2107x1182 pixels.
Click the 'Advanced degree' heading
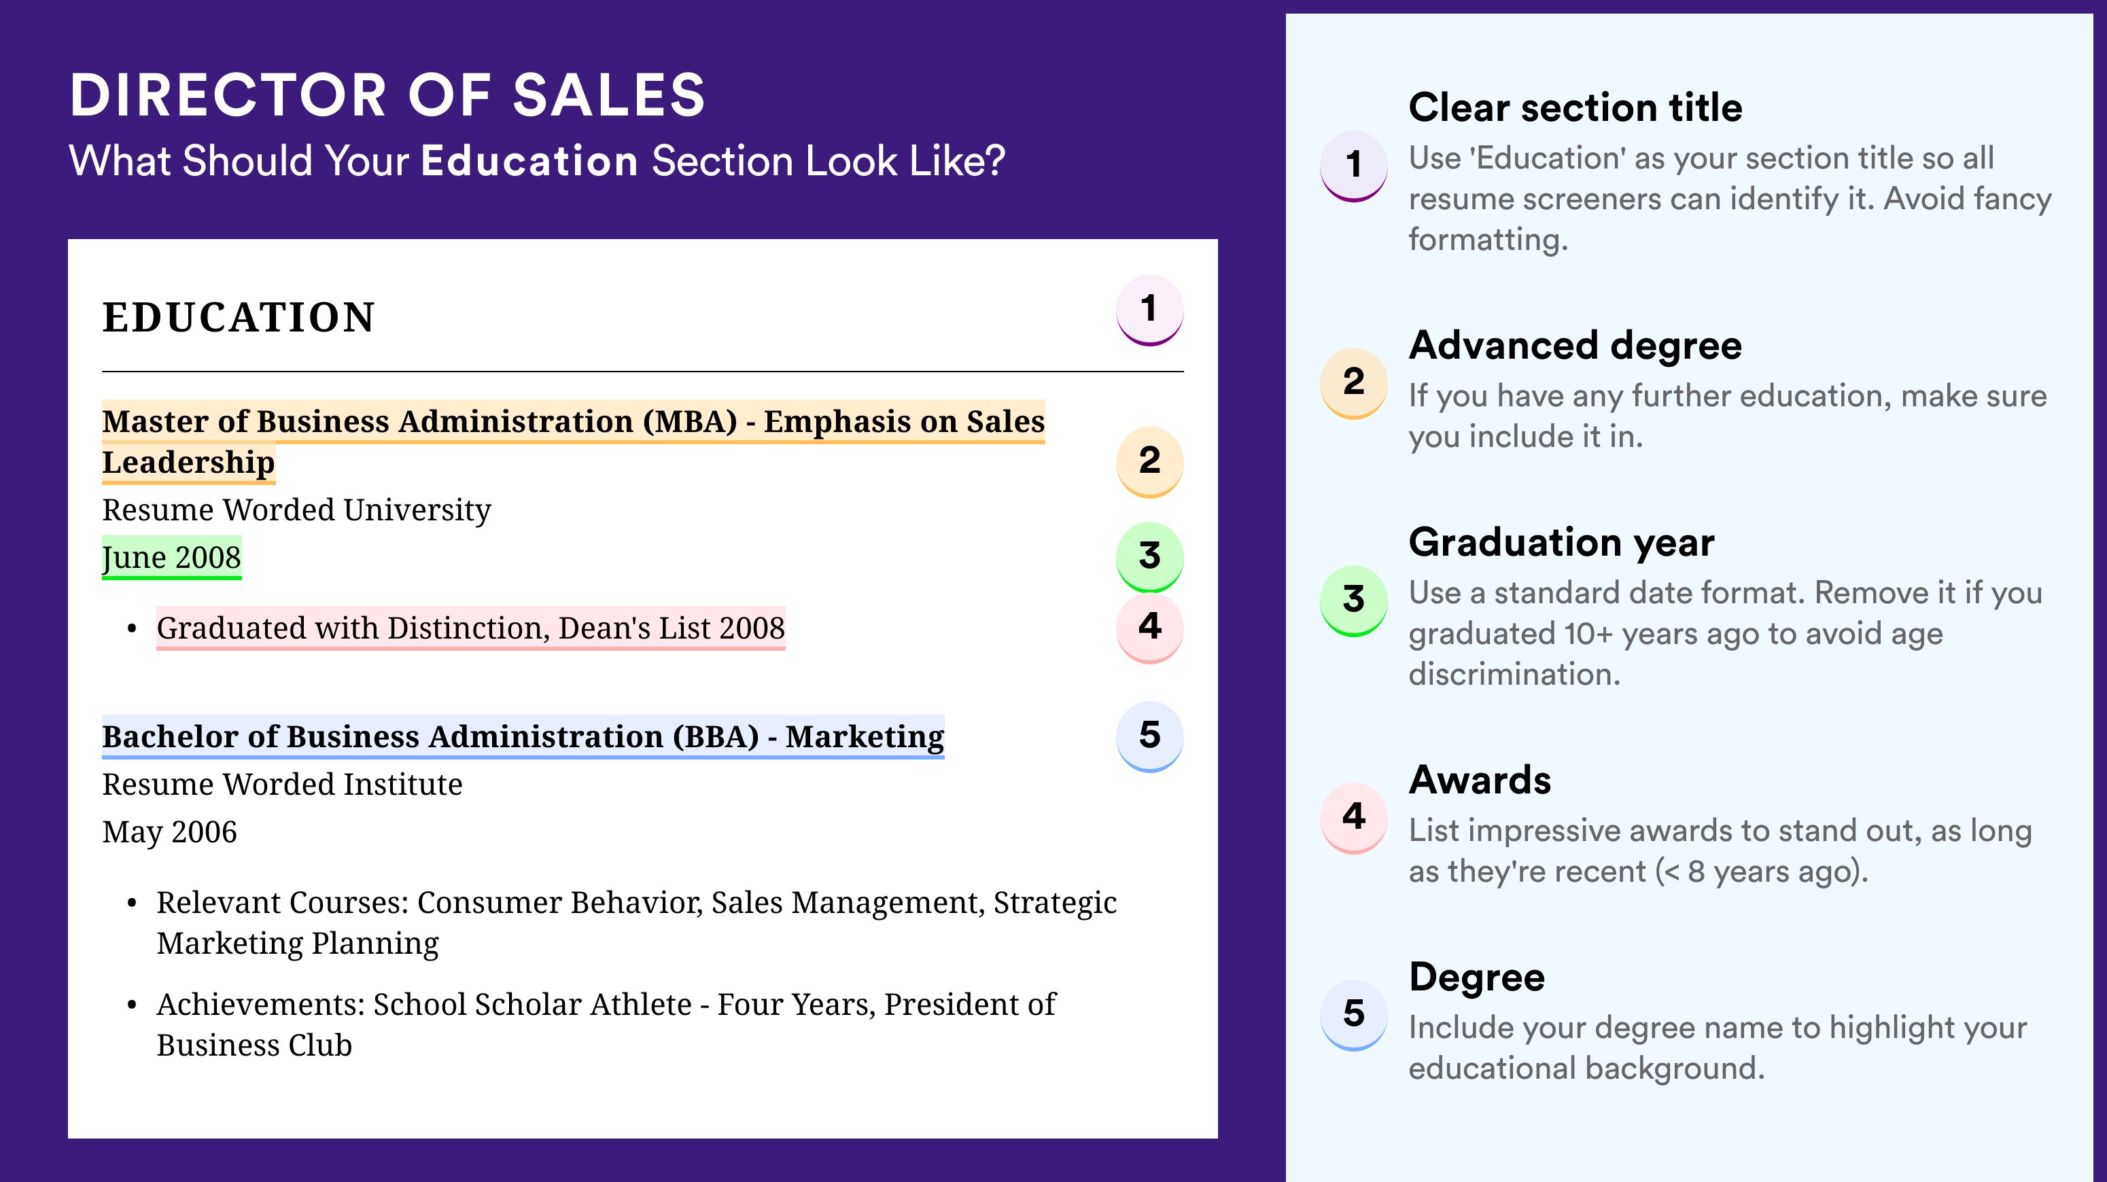click(x=1575, y=346)
